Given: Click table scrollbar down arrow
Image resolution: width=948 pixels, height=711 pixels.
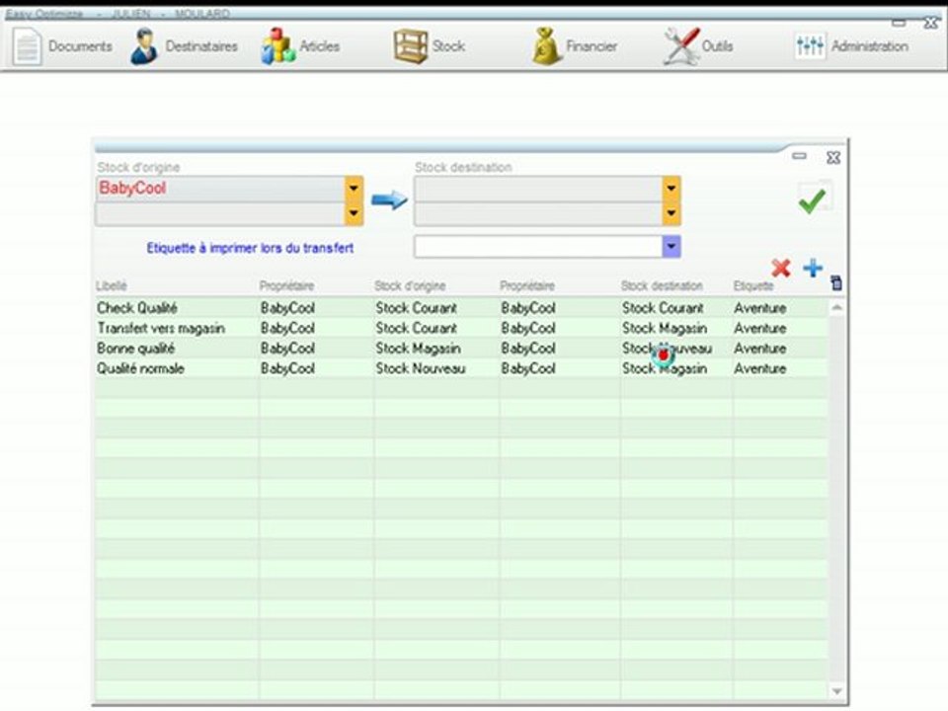Looking at the screenshot, I should tap(836, 690).
